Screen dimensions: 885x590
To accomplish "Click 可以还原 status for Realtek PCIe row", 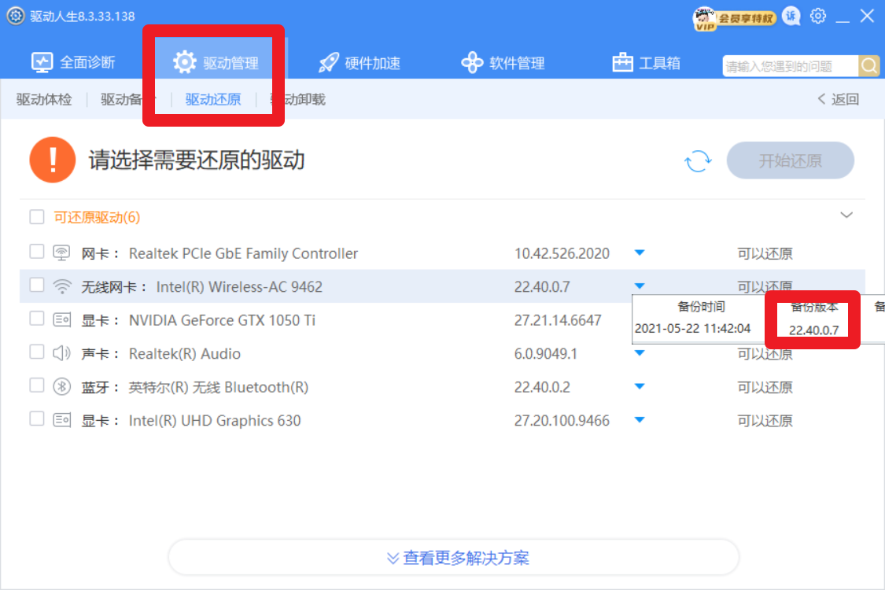I will [x=765, y=253].
